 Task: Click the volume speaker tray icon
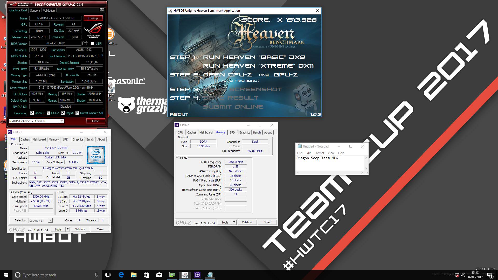click(x=463, y=275)
